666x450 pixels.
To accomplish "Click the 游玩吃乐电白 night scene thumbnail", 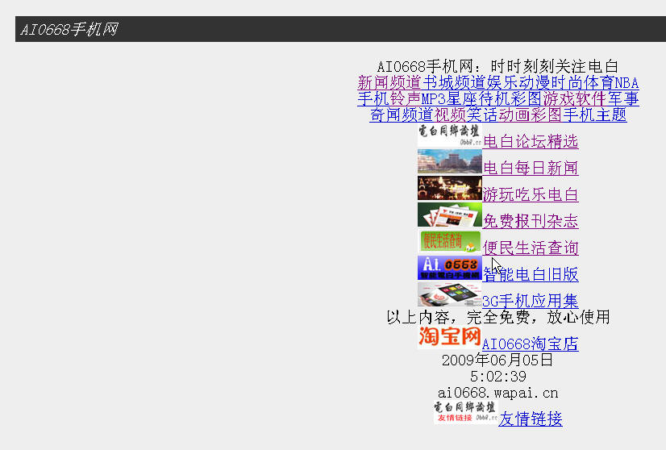I will [449, 189].
